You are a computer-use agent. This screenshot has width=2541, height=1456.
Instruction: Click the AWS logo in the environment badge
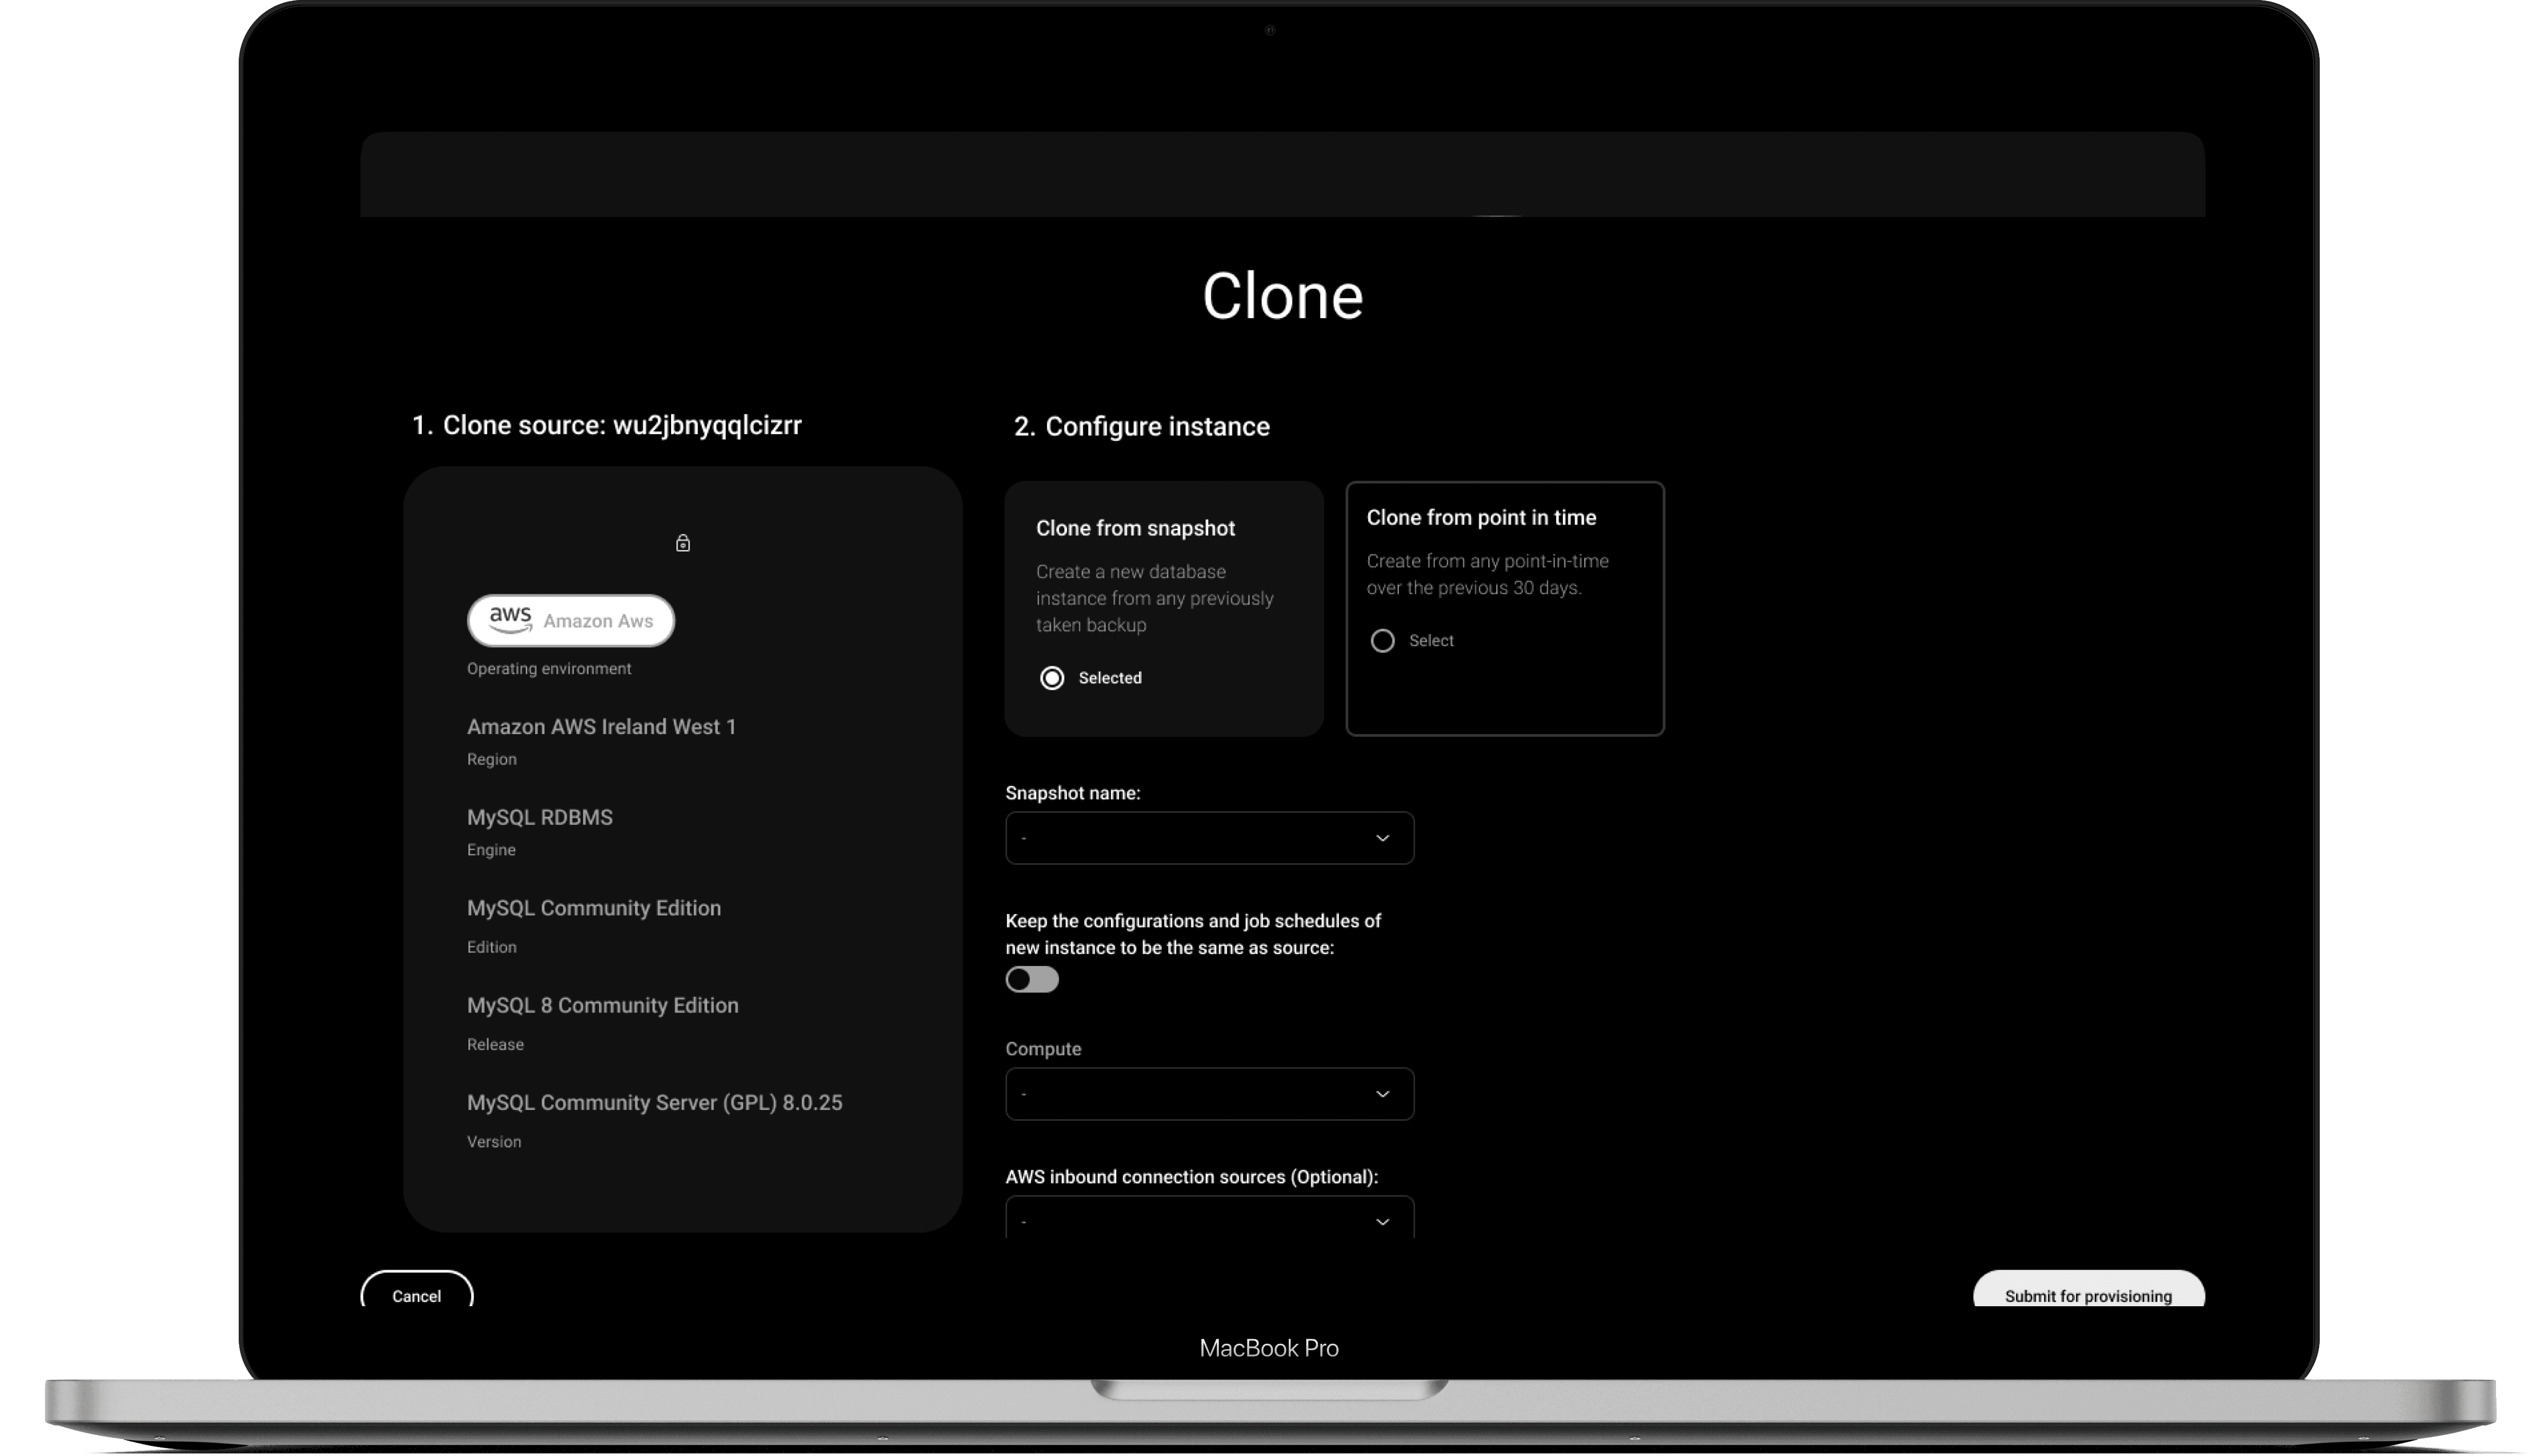(x=510, y=620)
